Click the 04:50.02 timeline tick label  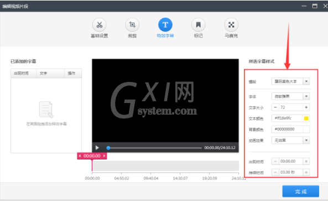coord(122,178)
